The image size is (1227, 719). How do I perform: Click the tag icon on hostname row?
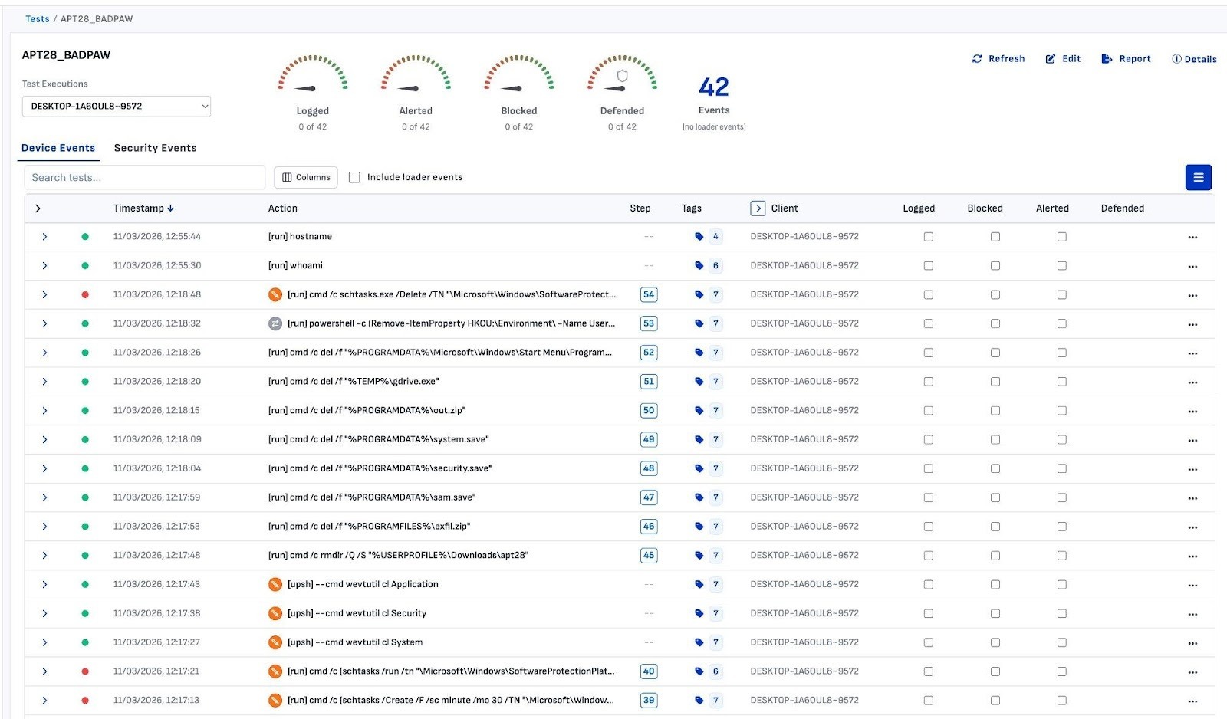point(699,237)
